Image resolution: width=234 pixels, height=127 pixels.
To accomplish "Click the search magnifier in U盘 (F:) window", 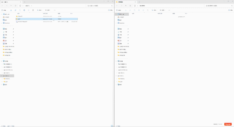I will click(x=112, y=6).
